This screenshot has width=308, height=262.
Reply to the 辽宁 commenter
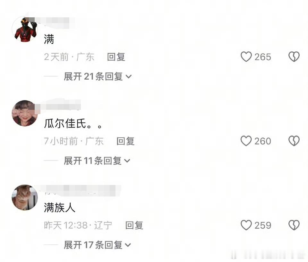coord(134,225)
